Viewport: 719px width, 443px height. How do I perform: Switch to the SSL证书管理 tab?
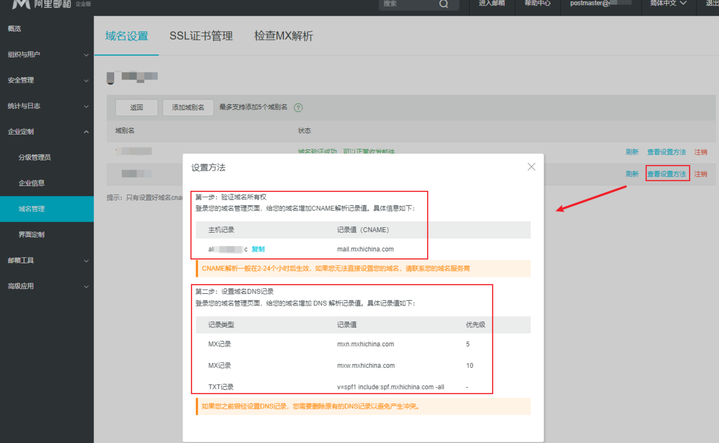tap(201, 36)
